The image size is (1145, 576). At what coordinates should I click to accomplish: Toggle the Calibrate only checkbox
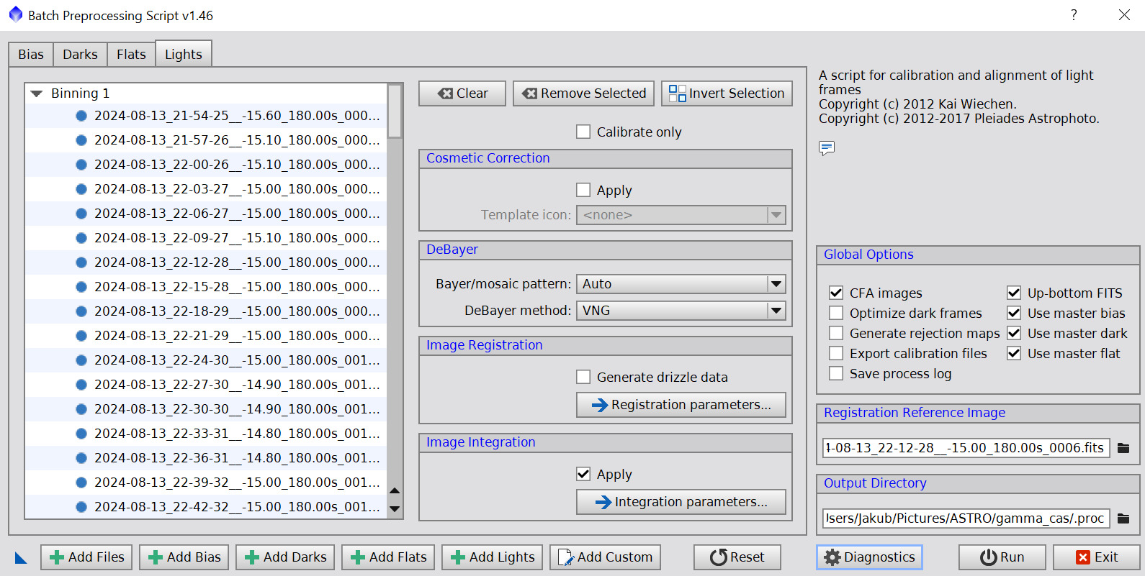[x=583, y=132]
